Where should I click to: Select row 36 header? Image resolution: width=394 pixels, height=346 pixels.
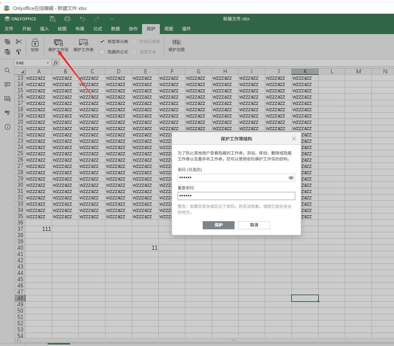(x=20, y=223)
